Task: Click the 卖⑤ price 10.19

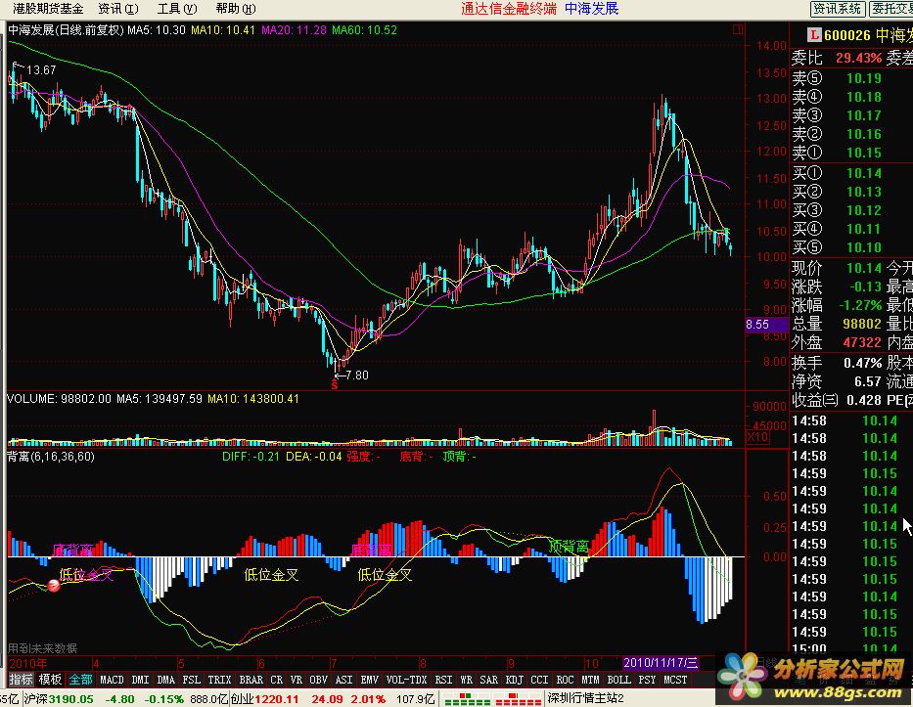Action: (863, 78)
